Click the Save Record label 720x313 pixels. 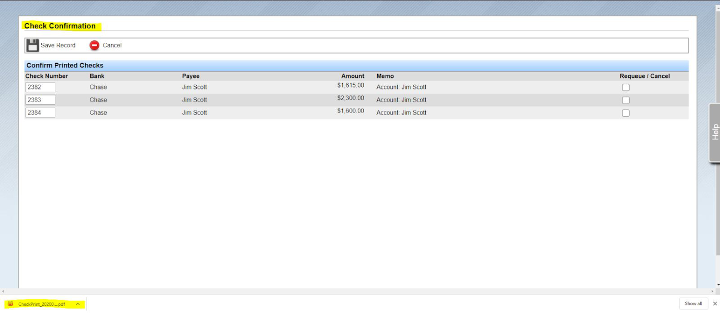pyautogui.click(x=58, y=45)
